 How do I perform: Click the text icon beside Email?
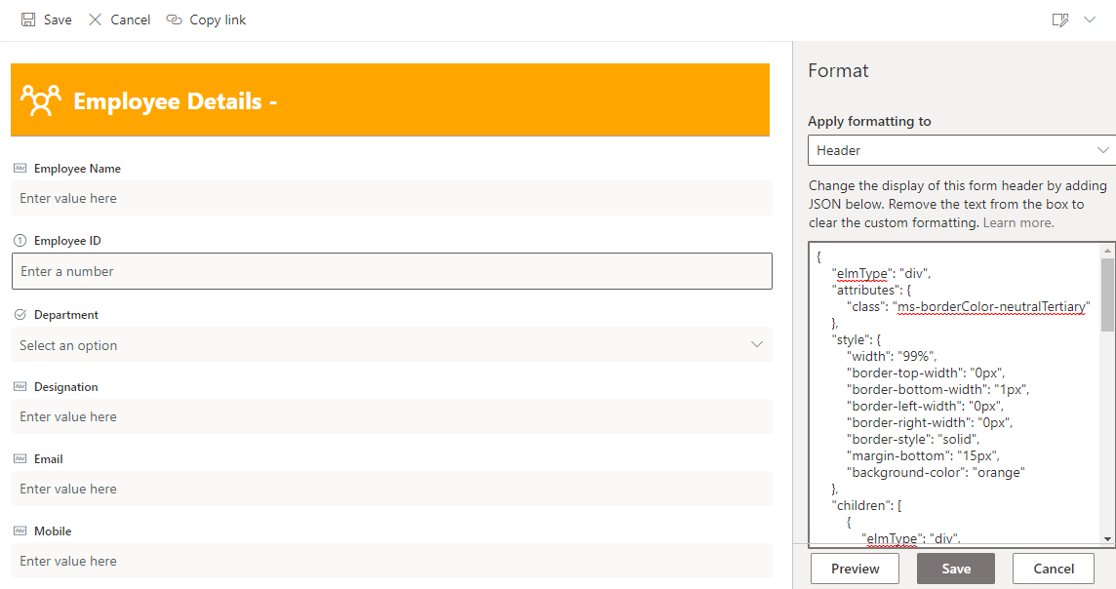[19, 458]
